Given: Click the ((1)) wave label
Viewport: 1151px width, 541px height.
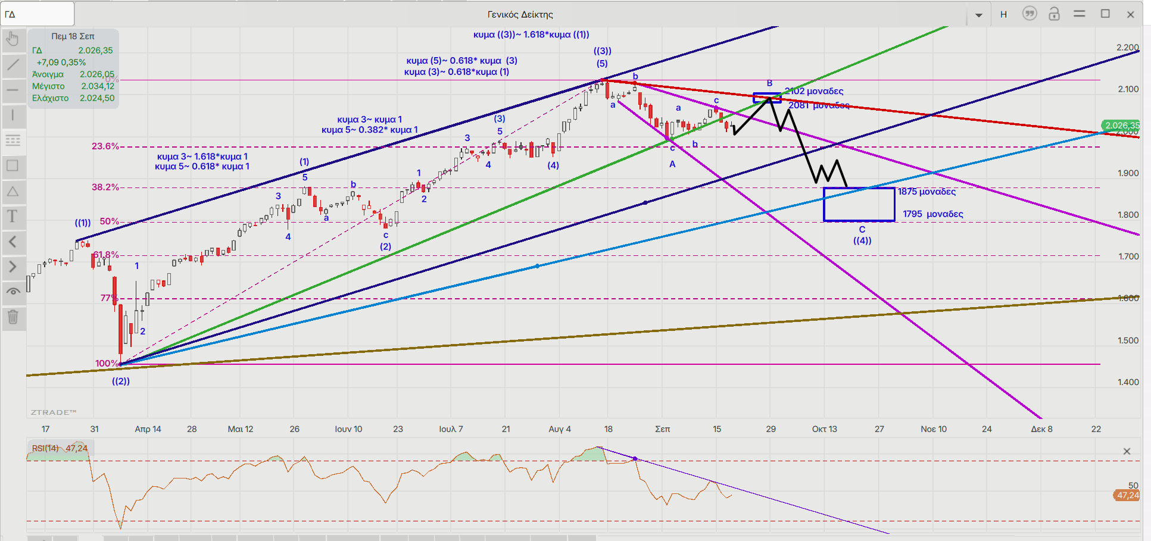Looking at the screenshot, I should [83, 223].
